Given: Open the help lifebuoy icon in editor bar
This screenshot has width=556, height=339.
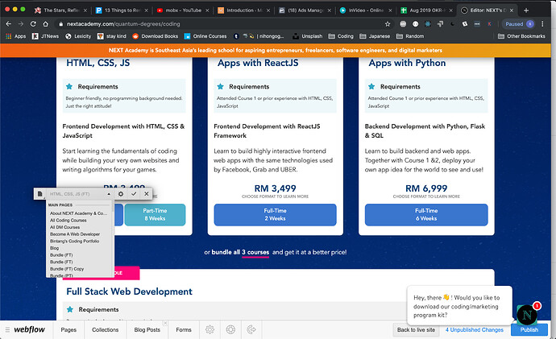Looking at the screenshot, I should (230, 330).
